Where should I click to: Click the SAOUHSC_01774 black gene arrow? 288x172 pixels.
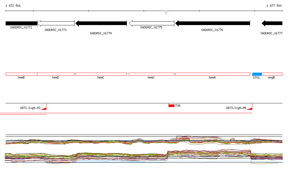tap(101, 23)
